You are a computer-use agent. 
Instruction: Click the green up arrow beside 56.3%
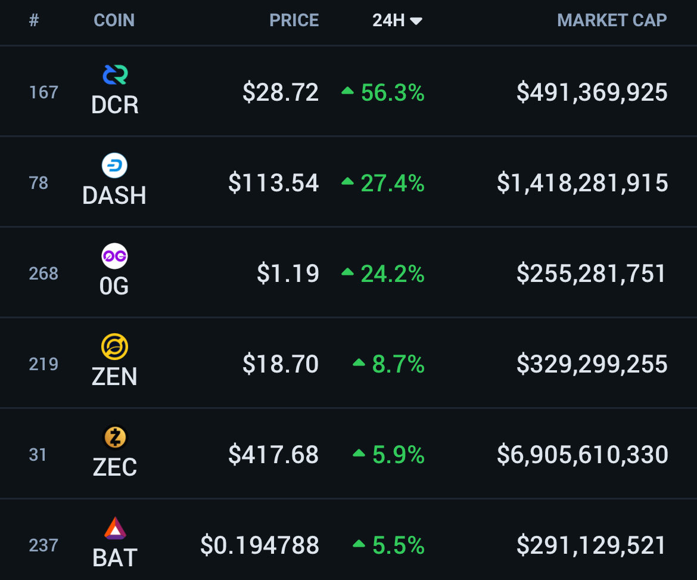tap(347, 91)
